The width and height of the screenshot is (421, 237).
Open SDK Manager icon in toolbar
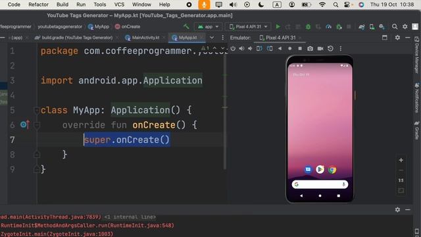point(382,26)
